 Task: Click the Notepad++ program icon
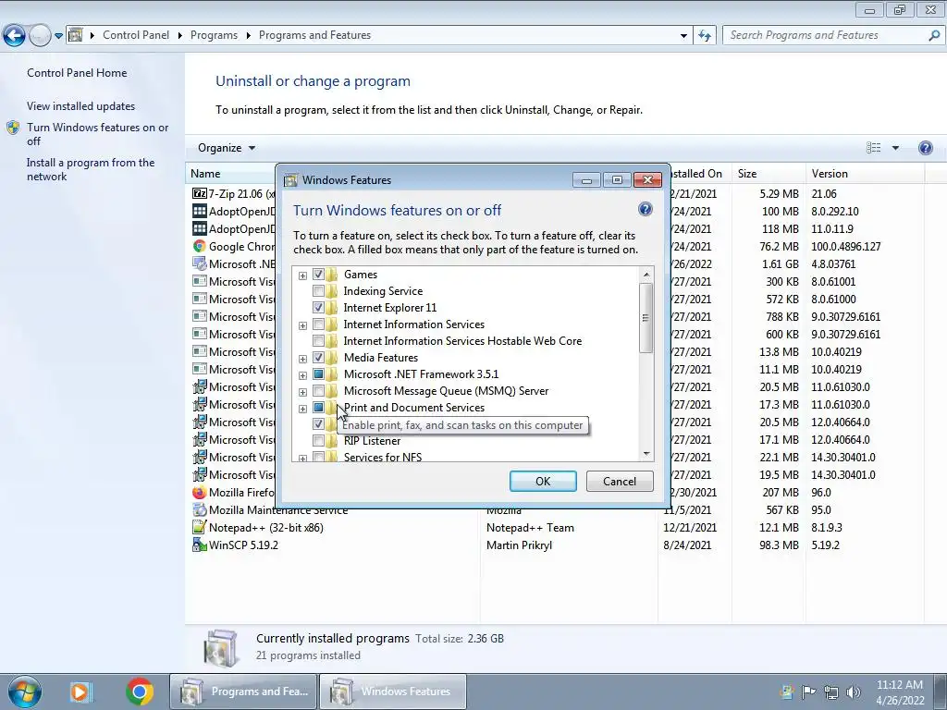(x=200, y=528)
